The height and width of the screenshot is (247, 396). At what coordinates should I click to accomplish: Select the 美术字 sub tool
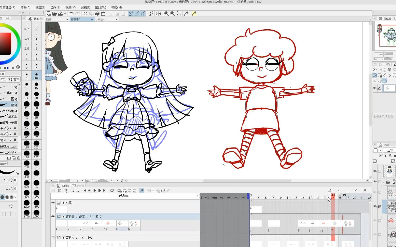pos(9,117)
